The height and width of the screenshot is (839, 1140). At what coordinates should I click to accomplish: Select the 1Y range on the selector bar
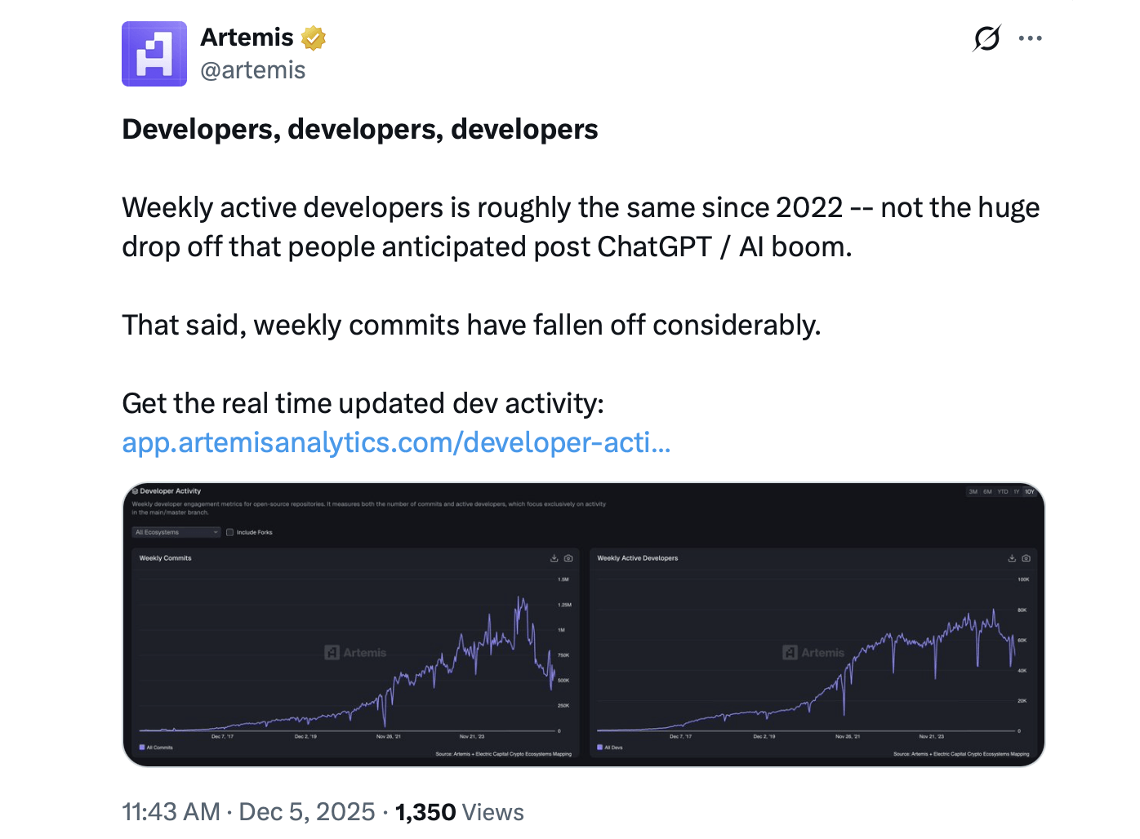pos(1016,492)
